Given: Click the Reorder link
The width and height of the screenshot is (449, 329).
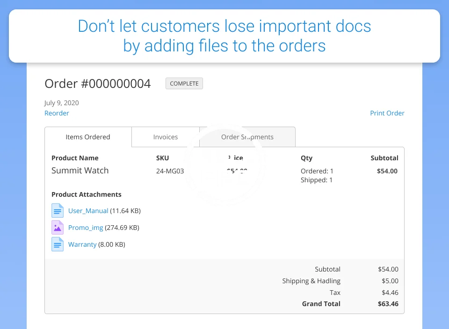Looking at the screenshot, I should (x=57, y=113).
